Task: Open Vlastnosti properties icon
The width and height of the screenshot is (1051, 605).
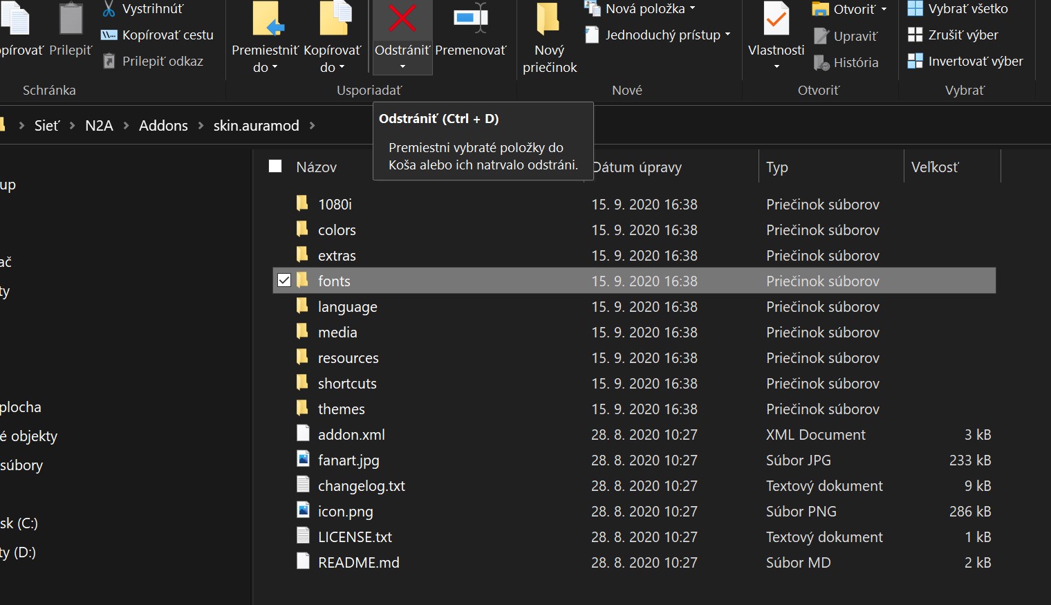Action: pos(776,21)
